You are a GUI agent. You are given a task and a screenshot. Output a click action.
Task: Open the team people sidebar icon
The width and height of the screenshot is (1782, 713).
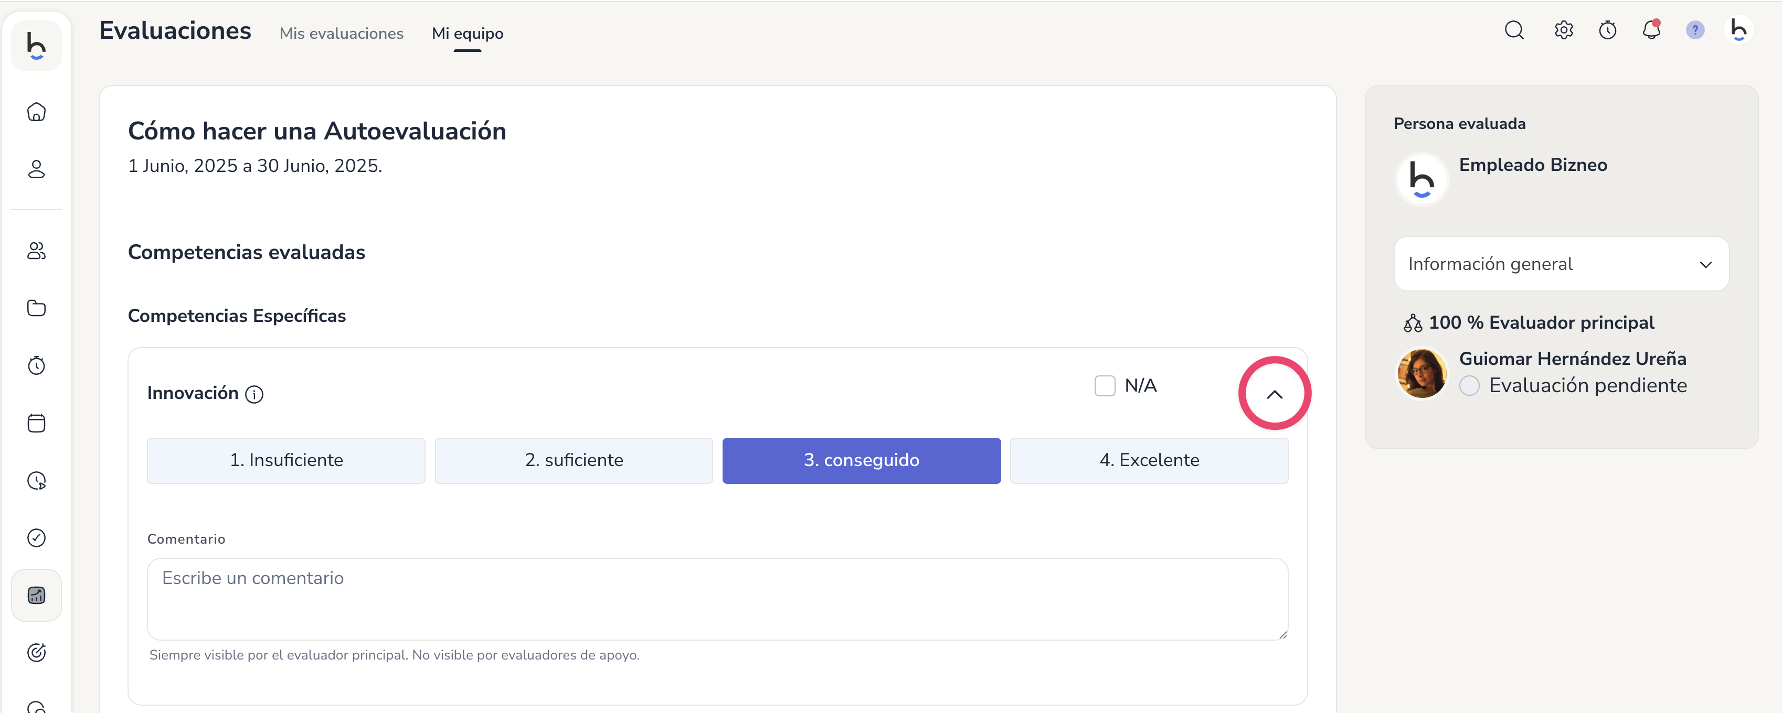36,250
